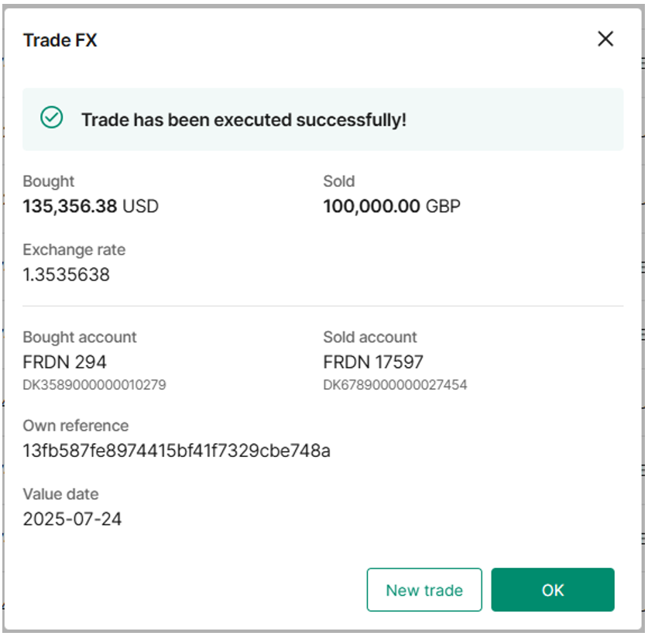This screenshot has height=636, width=648.
Task: Click the green success checkmark icon
Action: pos(52,119)
